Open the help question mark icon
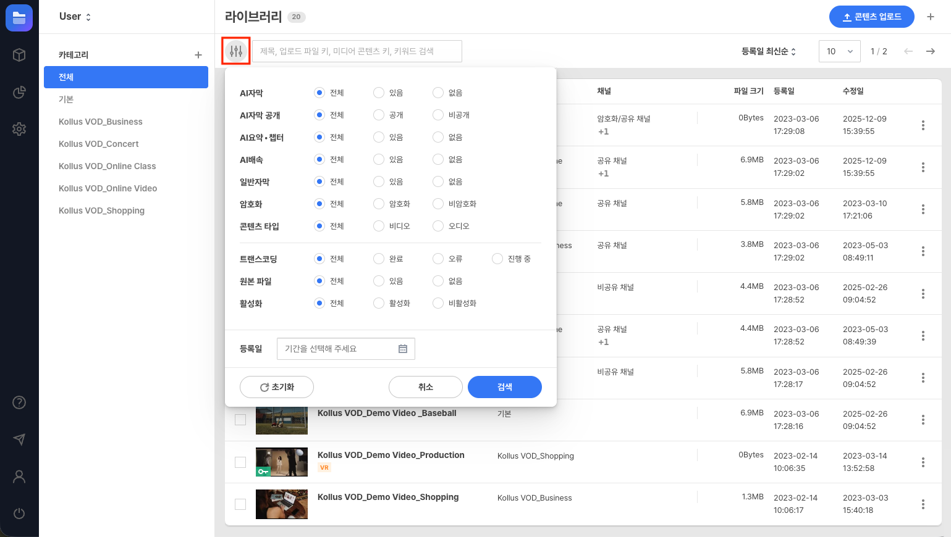Image resolution: width=951 pixels, height=537 pixels. [19, 402]
